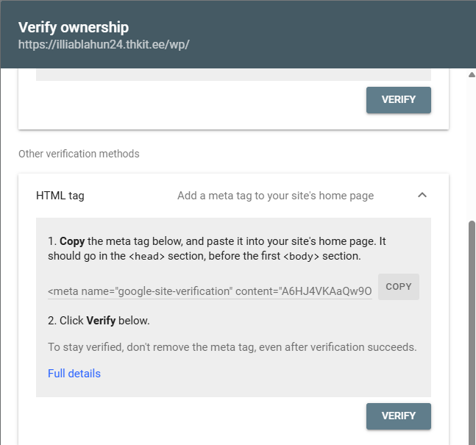Screen dimensions: 476x445
Task: Click the HTML tag header title
Action: [x=60, y=196]
